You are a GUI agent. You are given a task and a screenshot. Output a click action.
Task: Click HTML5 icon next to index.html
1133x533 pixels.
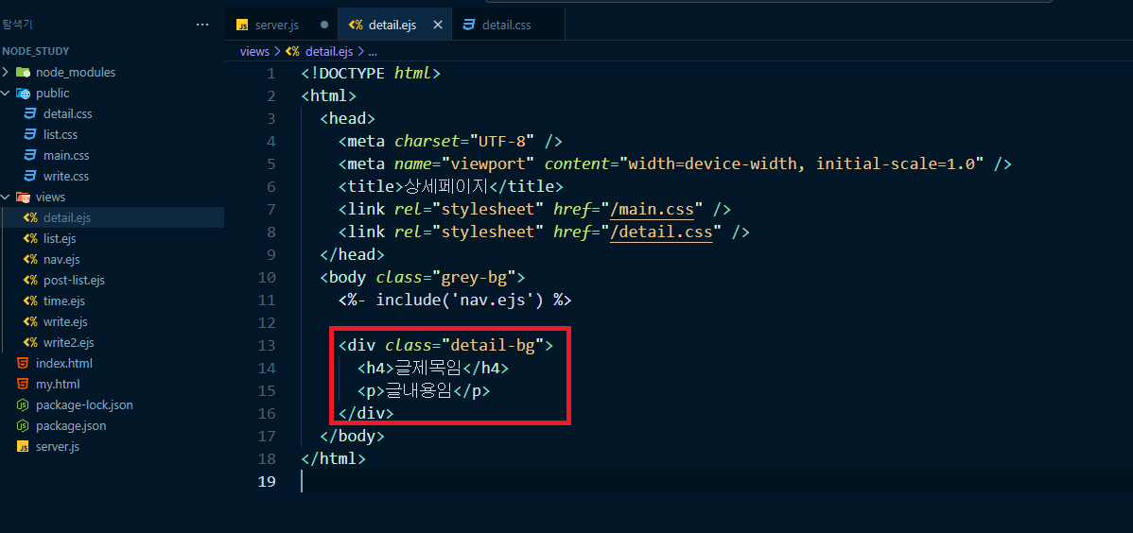point(23,363)
